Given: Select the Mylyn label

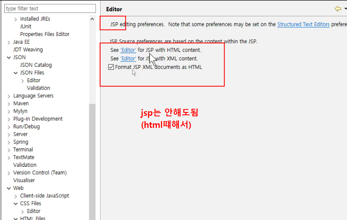Looking at the screenshot, I should [20, 111].
